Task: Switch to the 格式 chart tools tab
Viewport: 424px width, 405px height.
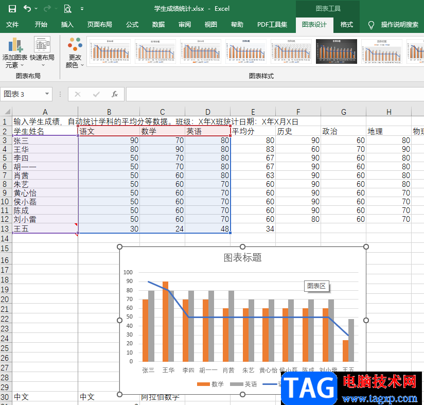Action: pyautogui.click(x=347, y=25)
